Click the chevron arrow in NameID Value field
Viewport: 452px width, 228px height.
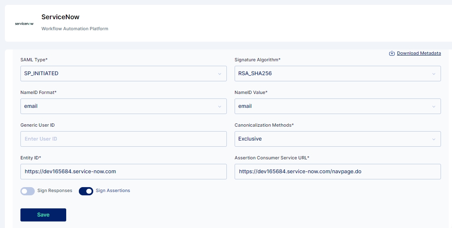[434, 106]
